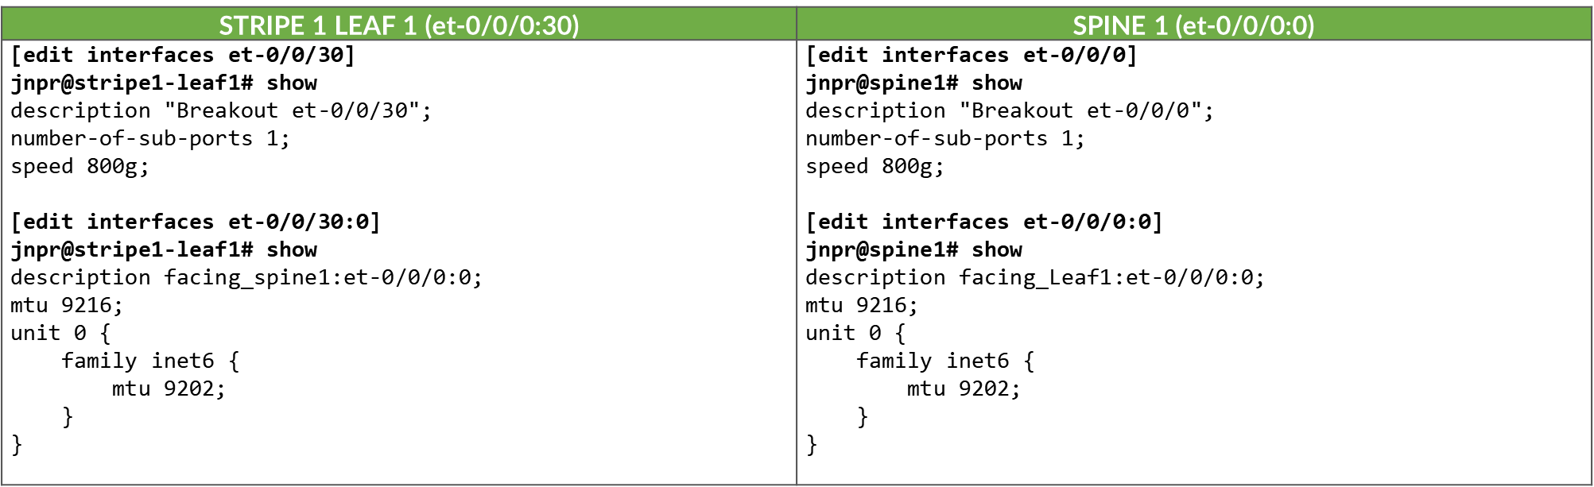This screenshot has width=1594, height=487.
Task: Select "speed 800g" in the leaf column
Action: tap(80, 166)
